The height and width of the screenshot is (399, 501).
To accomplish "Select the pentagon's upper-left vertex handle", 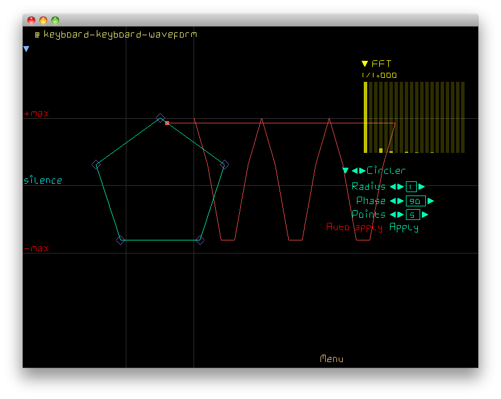I will click(x=96, y=164).
